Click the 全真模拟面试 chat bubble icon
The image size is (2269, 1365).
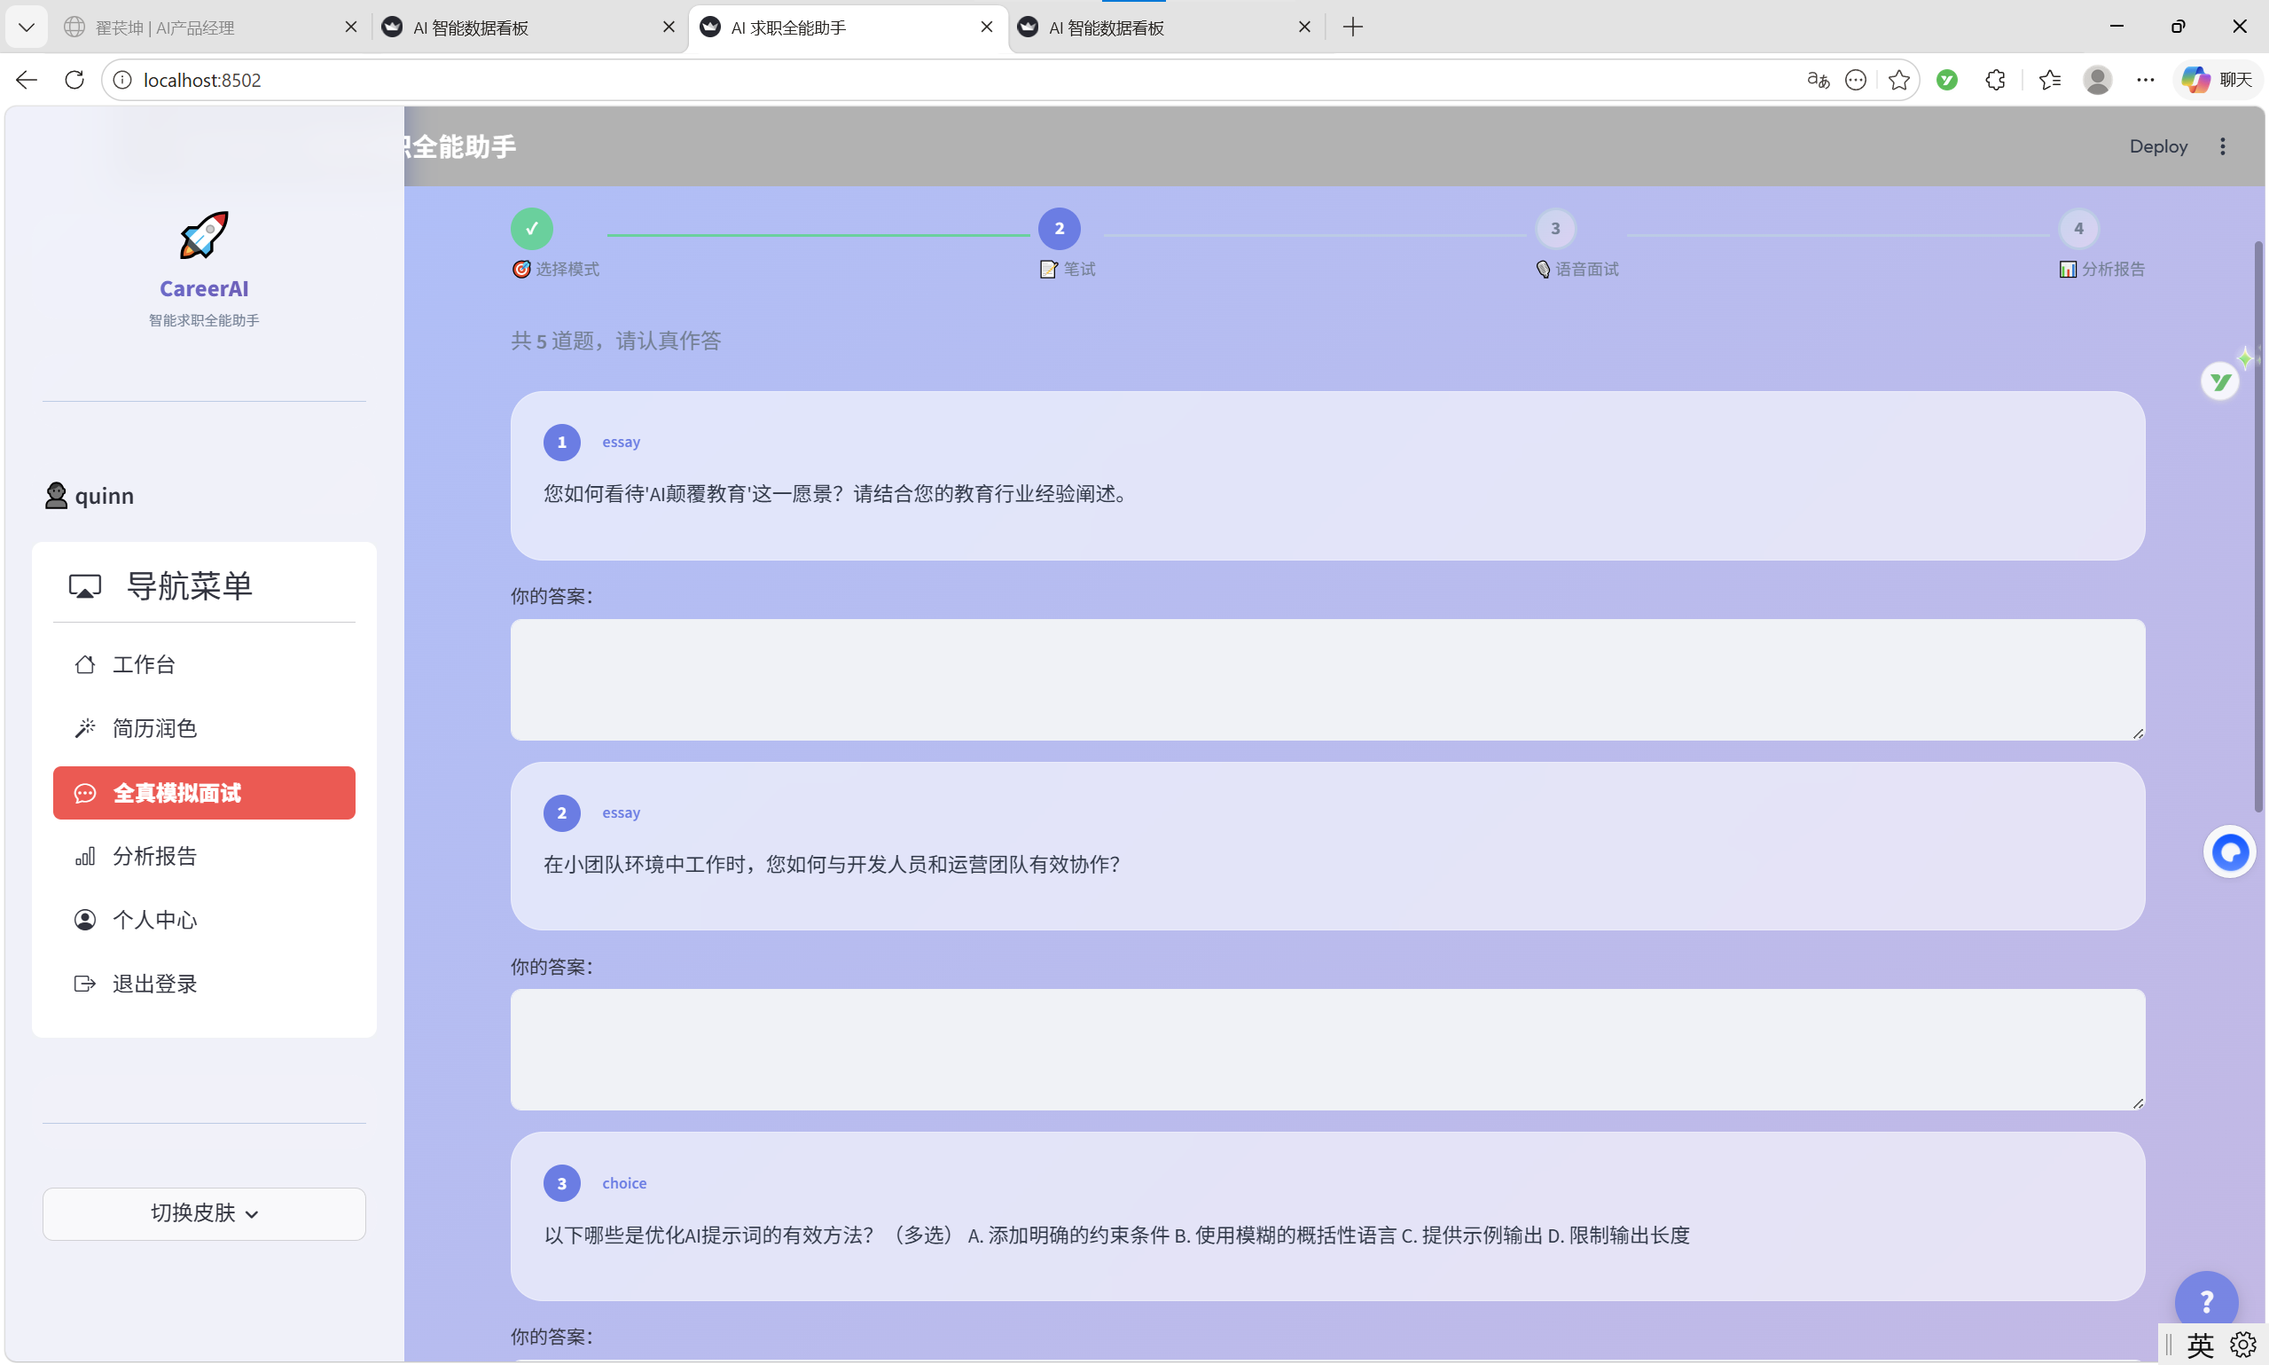coord(85,792)
